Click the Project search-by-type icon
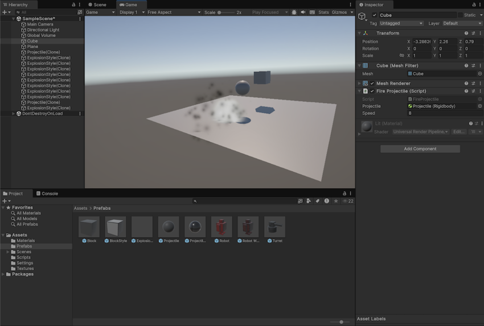Image resolution: width=484 pixels, height=326 pixels. pyautogui.click(x=309, y=201)
